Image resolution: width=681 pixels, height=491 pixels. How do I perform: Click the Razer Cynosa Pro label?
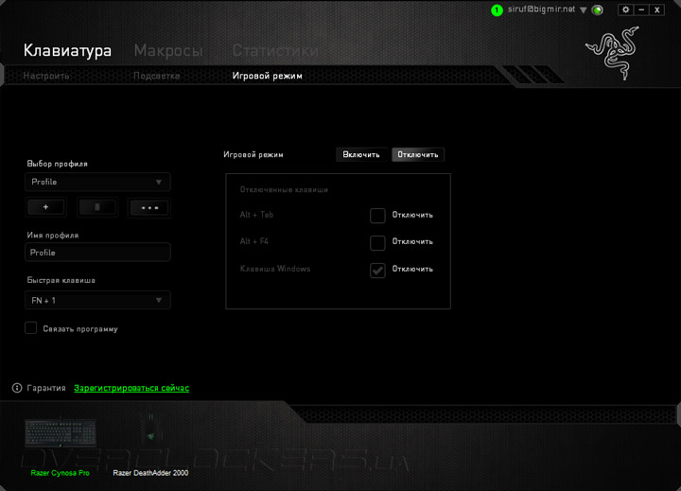click(x=61, y=473)
